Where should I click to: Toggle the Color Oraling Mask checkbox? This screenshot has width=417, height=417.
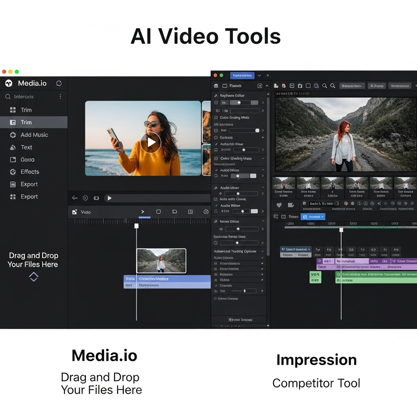(216, 118)
